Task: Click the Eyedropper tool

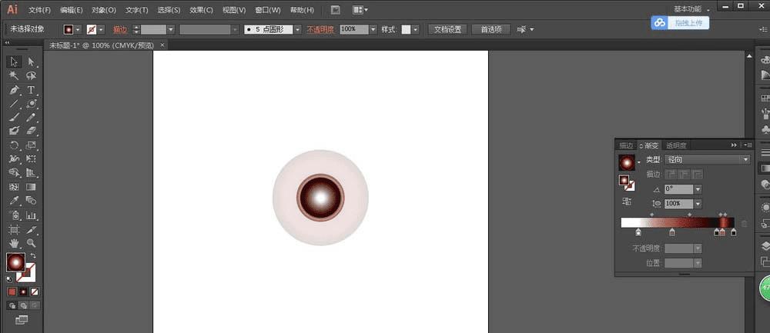Action: 14,201
